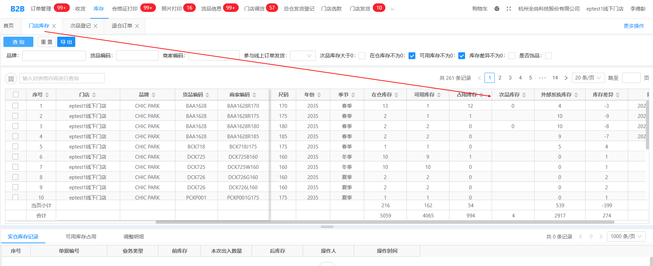Image resolution: width=653 pixels, height=266 pixels.
Task: Close the 门店库存 tab
Action: [54, 26]
